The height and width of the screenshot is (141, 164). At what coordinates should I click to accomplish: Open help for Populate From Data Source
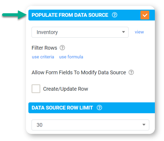pos(115,15)
